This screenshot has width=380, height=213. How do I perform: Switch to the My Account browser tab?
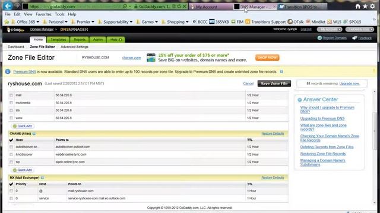click(x=210, y=7)
